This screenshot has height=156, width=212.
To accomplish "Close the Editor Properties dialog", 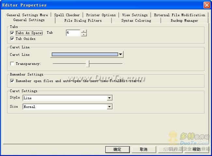I will click(x=207, y=5).
